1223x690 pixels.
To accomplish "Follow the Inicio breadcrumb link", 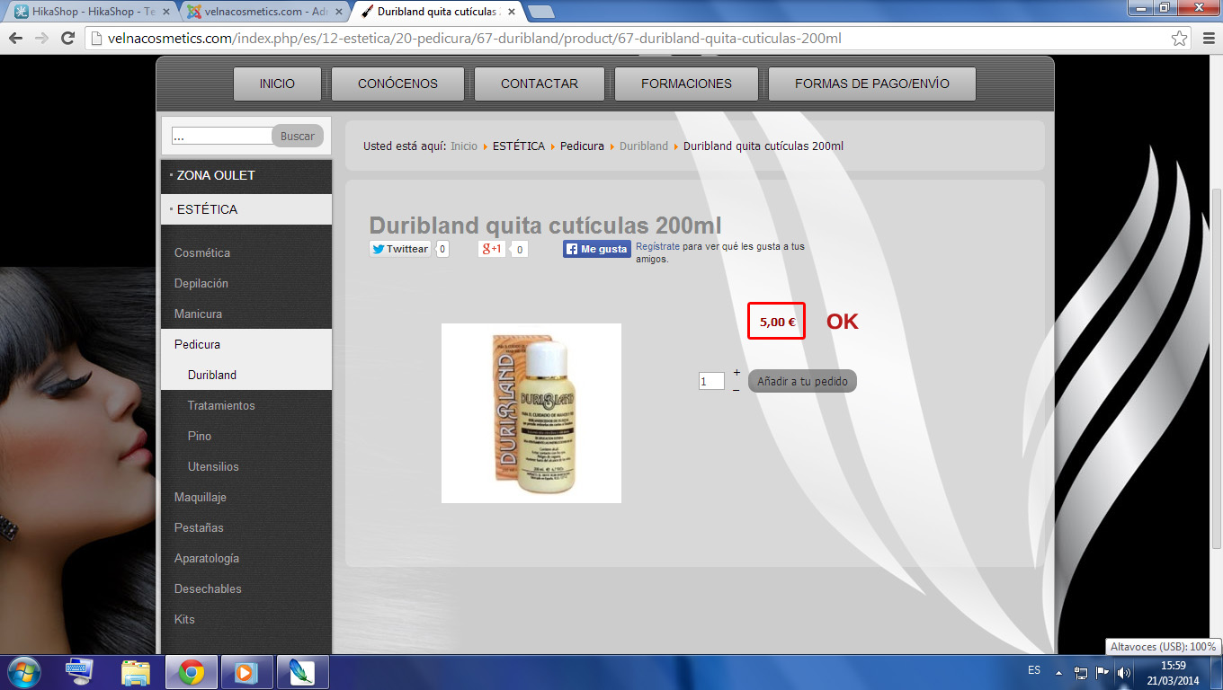I will 464,146.
